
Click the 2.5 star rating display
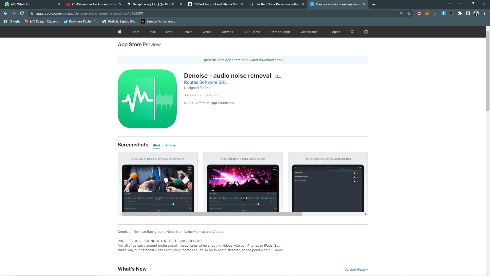(x=201, y=95)
